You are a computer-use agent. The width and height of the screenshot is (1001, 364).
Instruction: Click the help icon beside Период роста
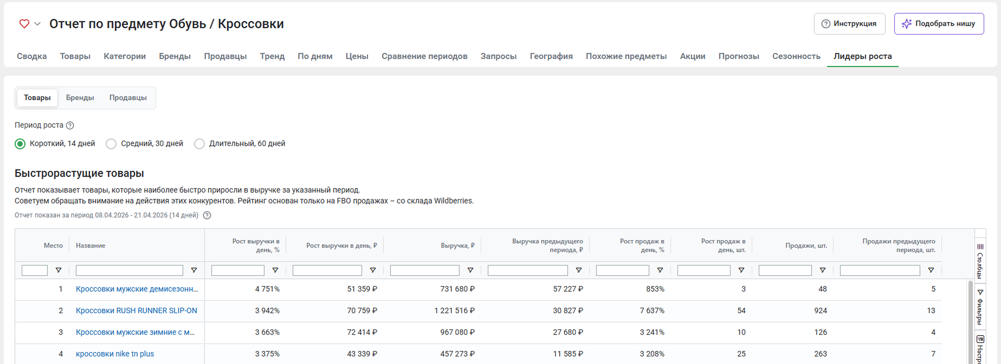[70, 125]
